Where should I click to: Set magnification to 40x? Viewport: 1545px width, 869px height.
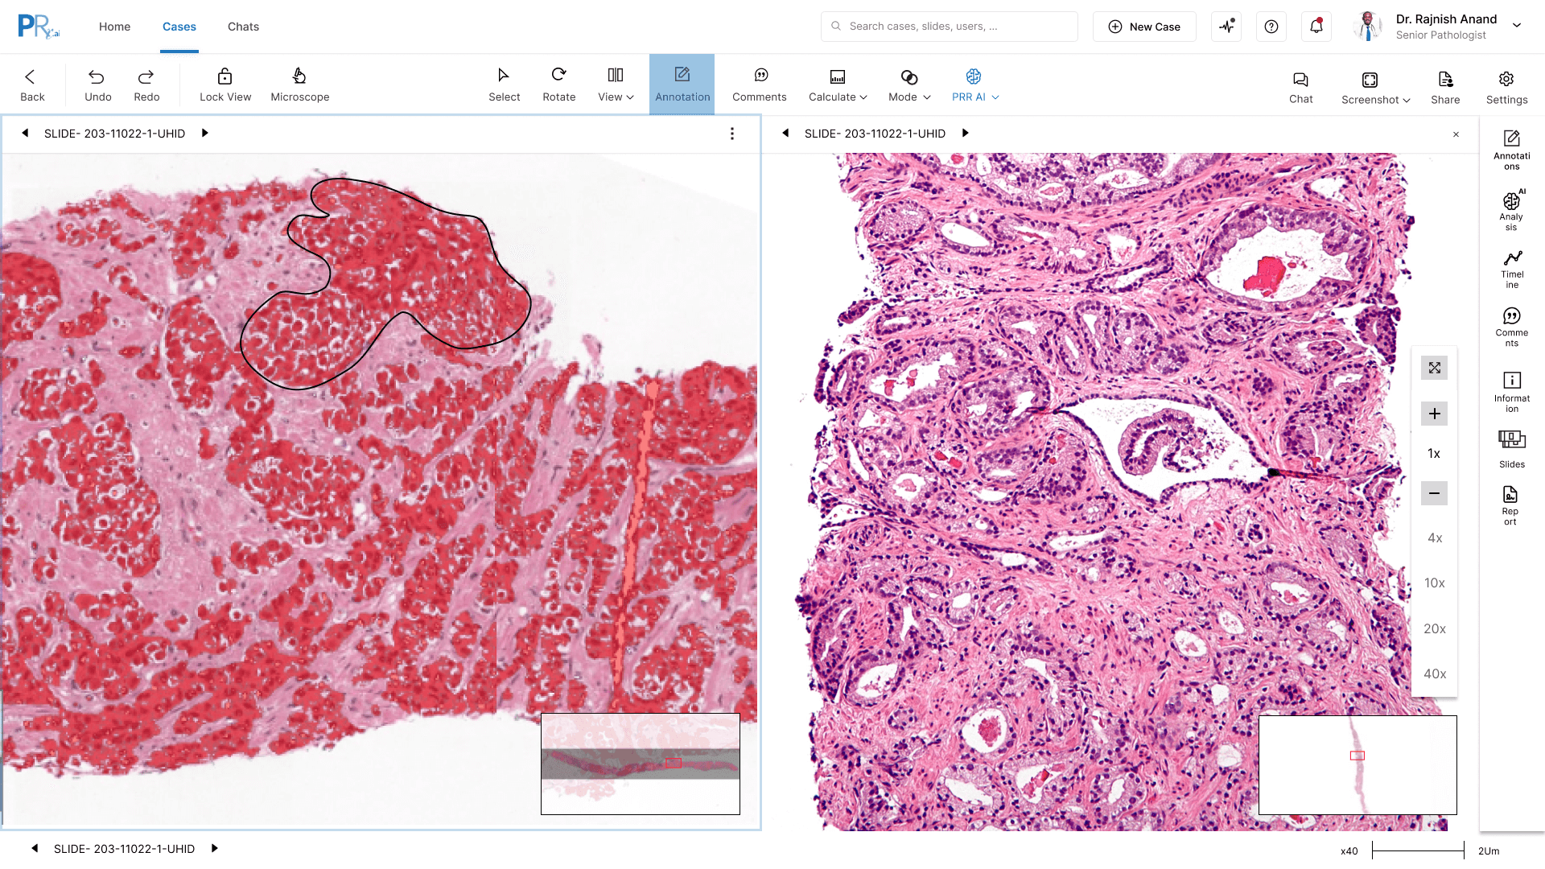pyautogui.click(x=1434, y=673)
